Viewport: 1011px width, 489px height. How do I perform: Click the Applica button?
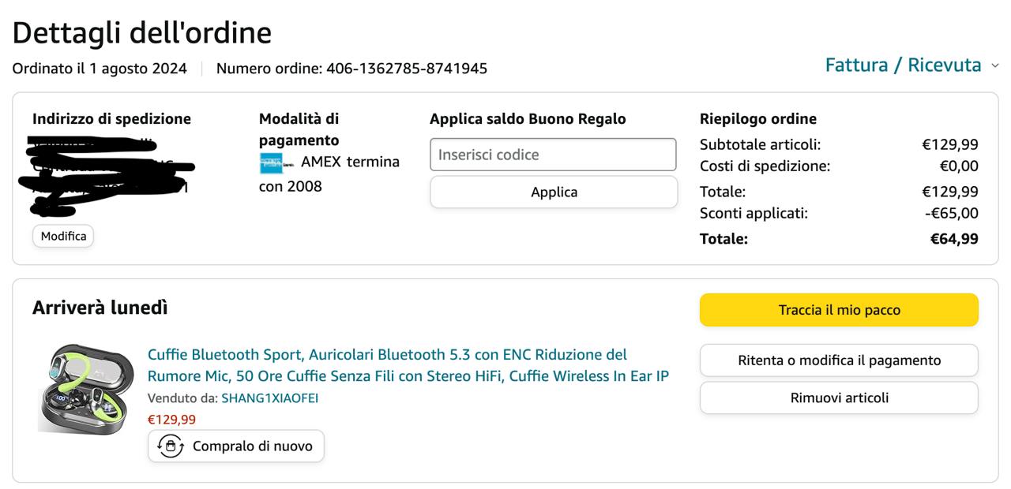coord(554,192)
